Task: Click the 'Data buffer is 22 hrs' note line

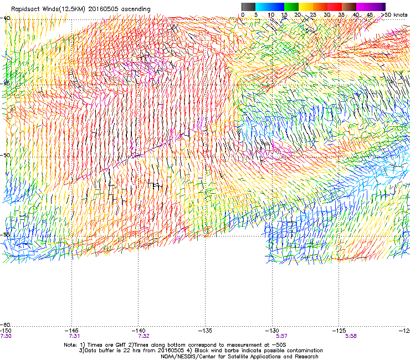Action: point(201,351)
